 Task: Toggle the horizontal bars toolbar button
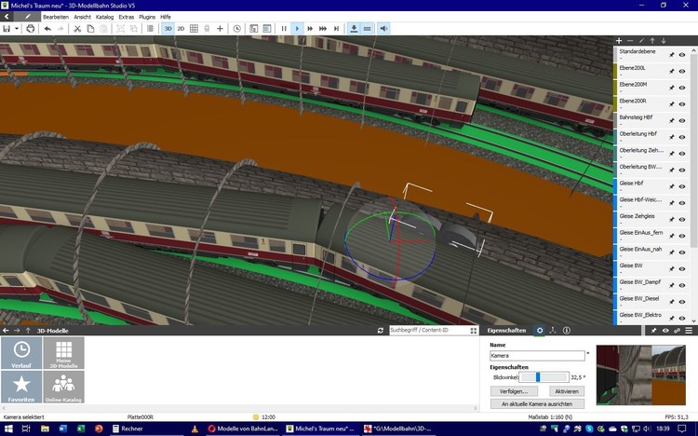[367, 29]
